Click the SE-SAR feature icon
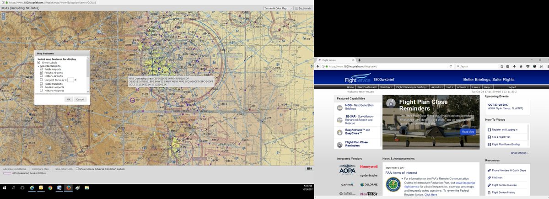Viewport: 549px width, 199px height. tap(339, 120)
